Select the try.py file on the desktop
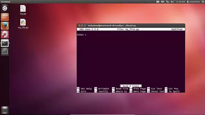The image size is (205, 115). point(23,10)
